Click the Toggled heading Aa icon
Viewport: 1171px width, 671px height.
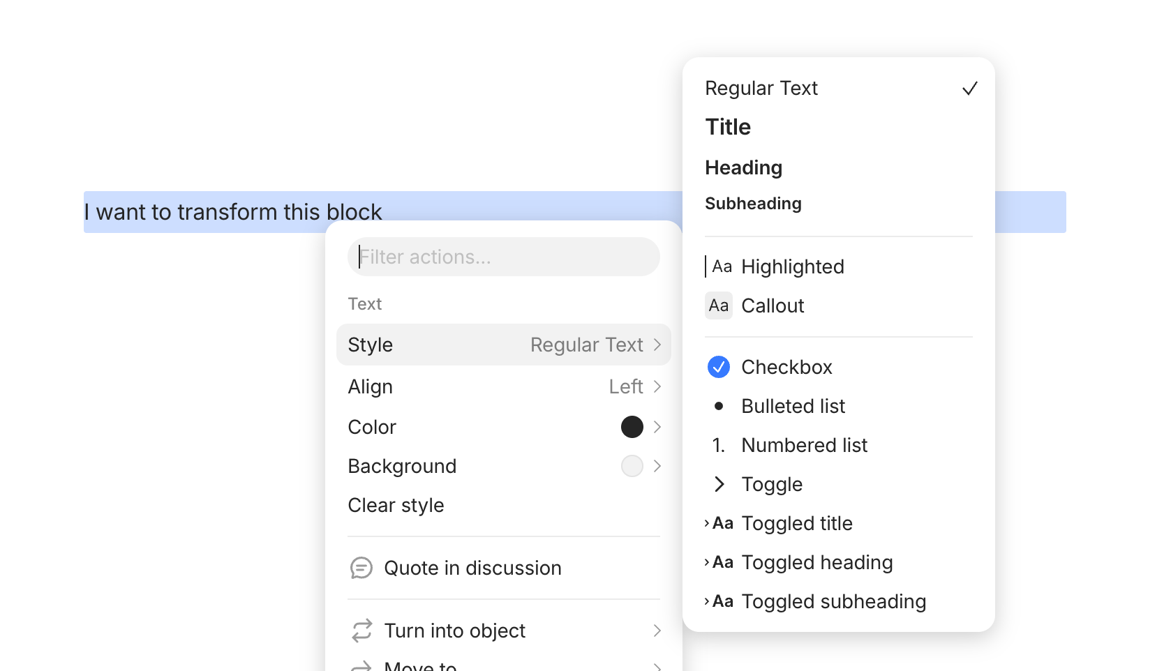click(x=719, y=562)
